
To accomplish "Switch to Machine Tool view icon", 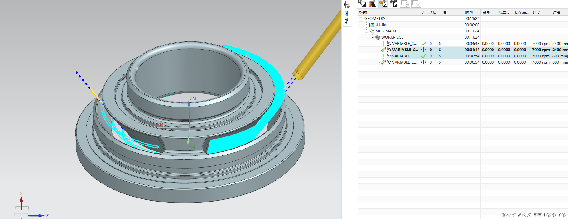I will pos(372,3).
